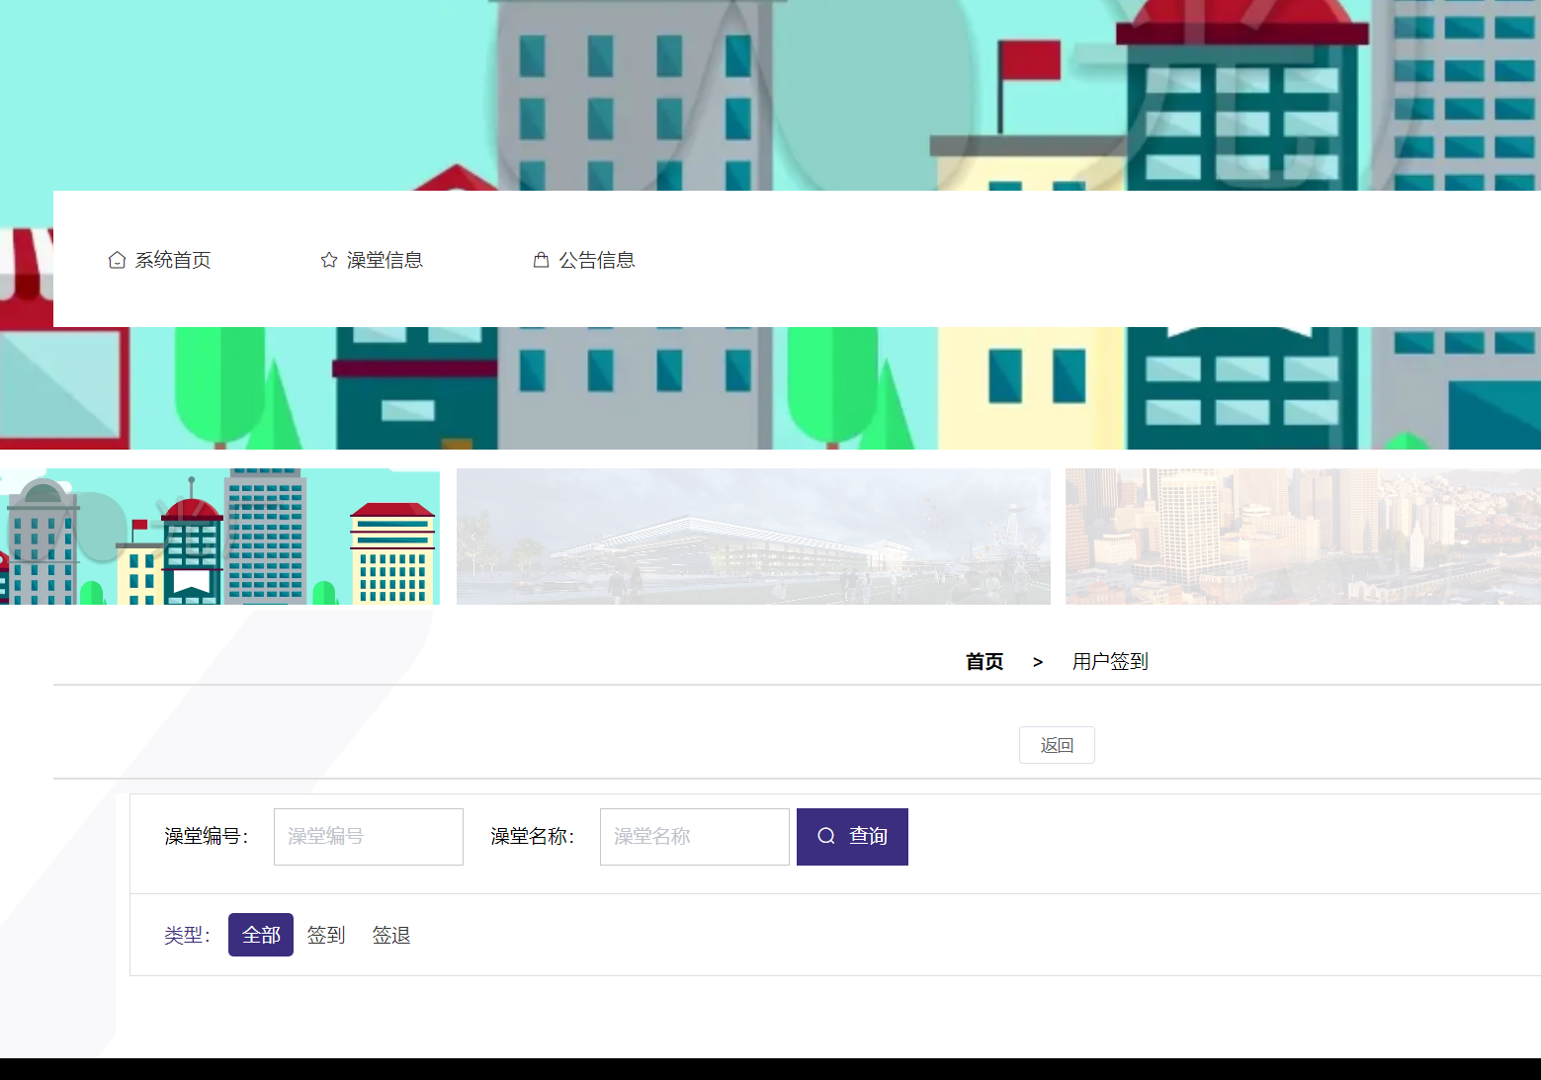Viewport: 1541px width, 1080px height.
Task: Click inside the 澡堂名称 input field
Action: tap(694, 836)
